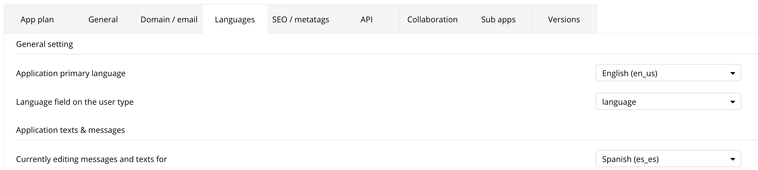Open the App plan tab
The height and width of the screenshot is (170, 758).
pos(37,19)
